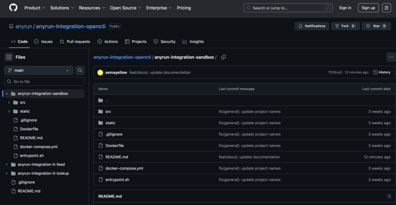Open the Insights tab
The height and width of the screenshot is (205, 396).
tap(193, 42)
